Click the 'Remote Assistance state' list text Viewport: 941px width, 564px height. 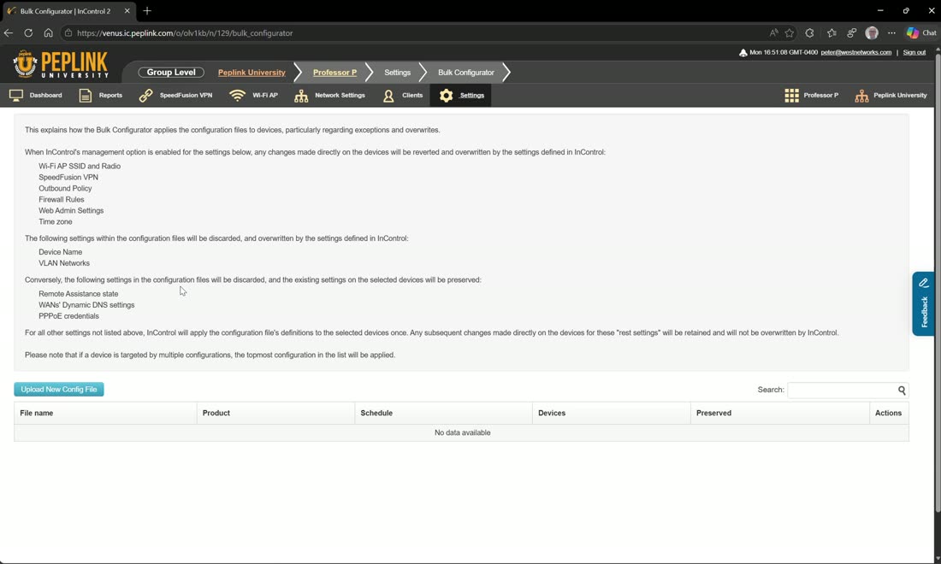tap(78, 294)
